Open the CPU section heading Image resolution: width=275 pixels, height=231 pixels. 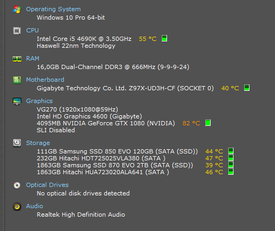(x=32, y=30)
